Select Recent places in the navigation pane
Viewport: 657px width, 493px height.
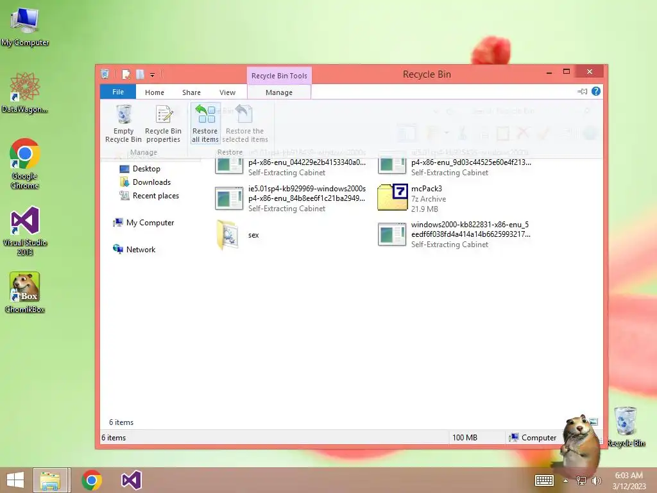click(x=149, y=195)
